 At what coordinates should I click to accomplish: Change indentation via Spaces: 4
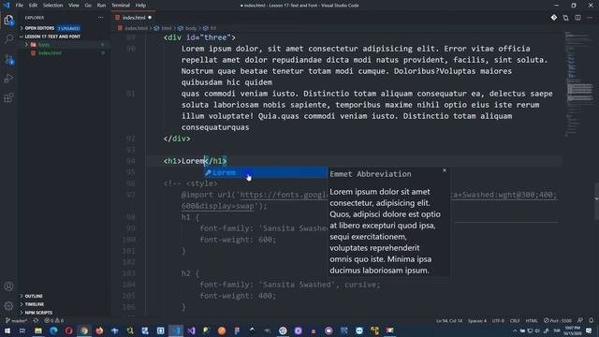[477, 320]
